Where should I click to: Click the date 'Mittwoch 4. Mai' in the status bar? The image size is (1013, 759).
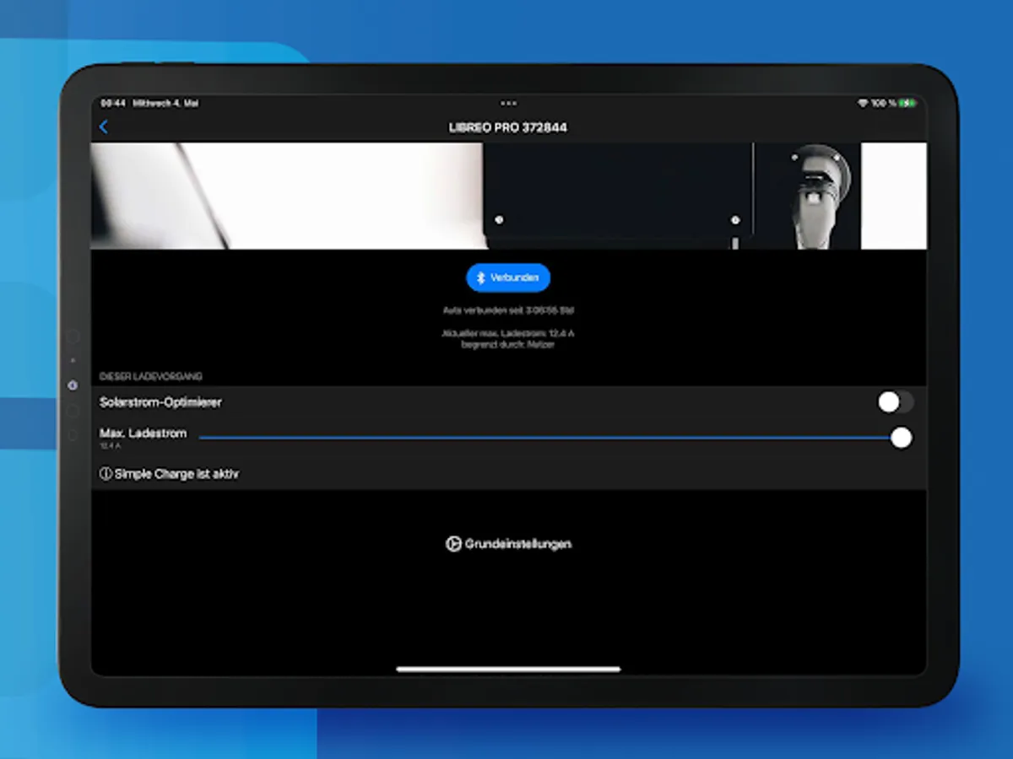click(x=165, y=103)
